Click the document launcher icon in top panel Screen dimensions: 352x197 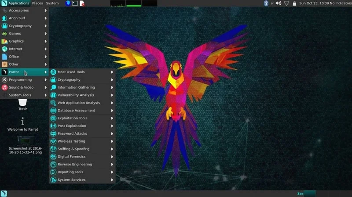[x=82, y=4]
